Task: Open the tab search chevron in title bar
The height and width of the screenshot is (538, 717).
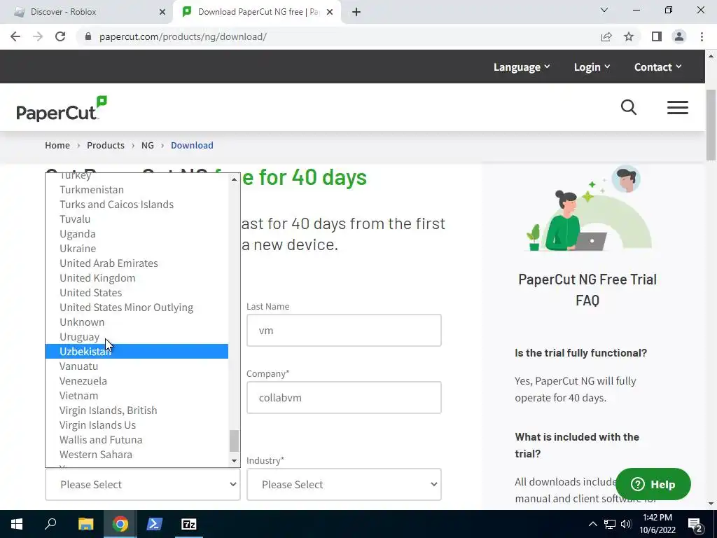Action: coord(604,10)
